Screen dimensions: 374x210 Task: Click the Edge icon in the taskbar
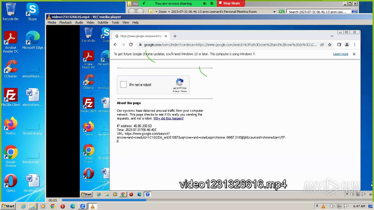point(73,206)
